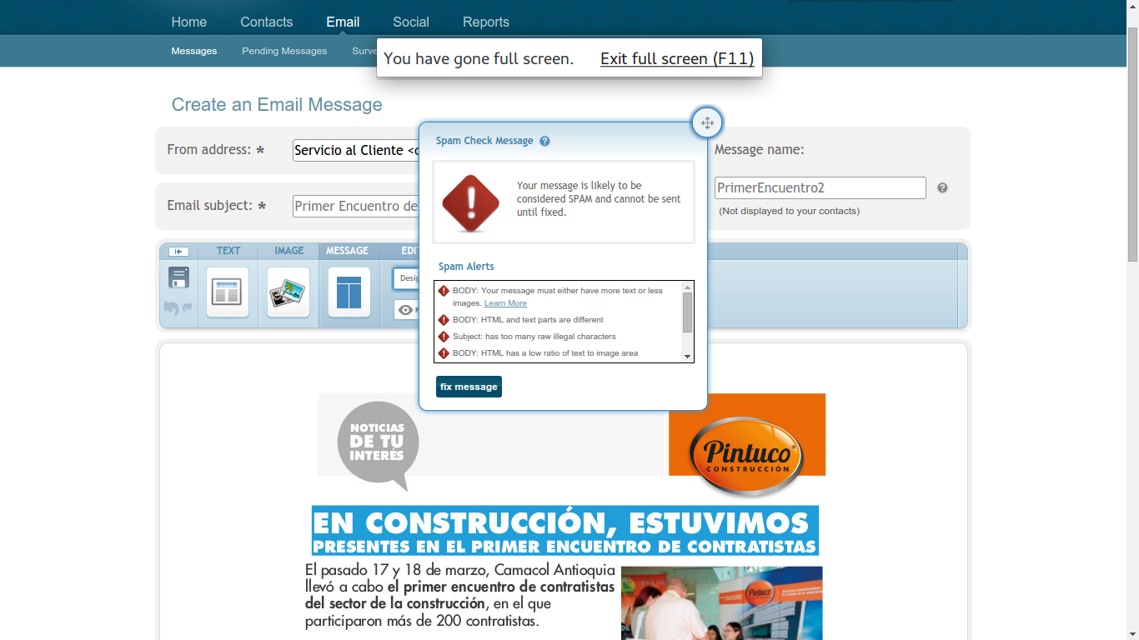Click Exit full screen (F11) link
The width and height of the screenshot is (1139, 640).
point(677,58)
